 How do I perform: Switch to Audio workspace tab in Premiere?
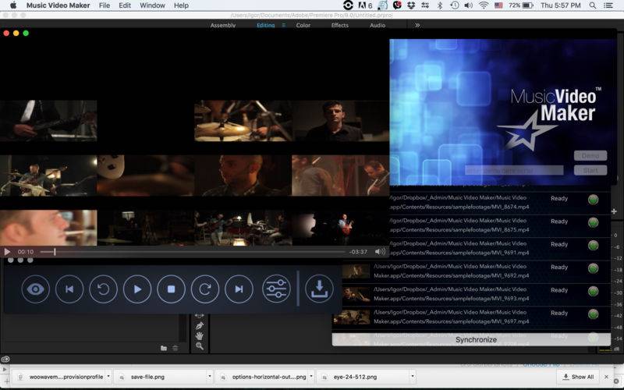coord(378,25)
